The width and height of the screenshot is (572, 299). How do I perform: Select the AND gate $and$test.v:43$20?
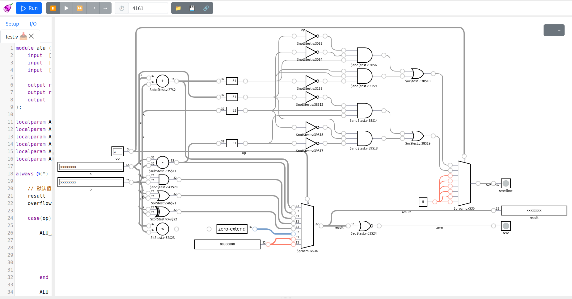coord(163,180)
